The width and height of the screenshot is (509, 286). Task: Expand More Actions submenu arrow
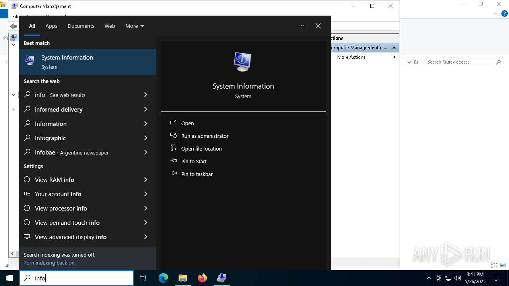click(394, 57)
